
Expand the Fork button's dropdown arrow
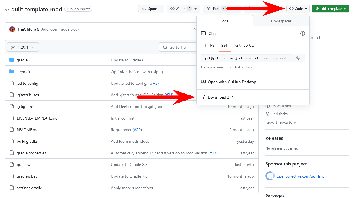point(237,8)
